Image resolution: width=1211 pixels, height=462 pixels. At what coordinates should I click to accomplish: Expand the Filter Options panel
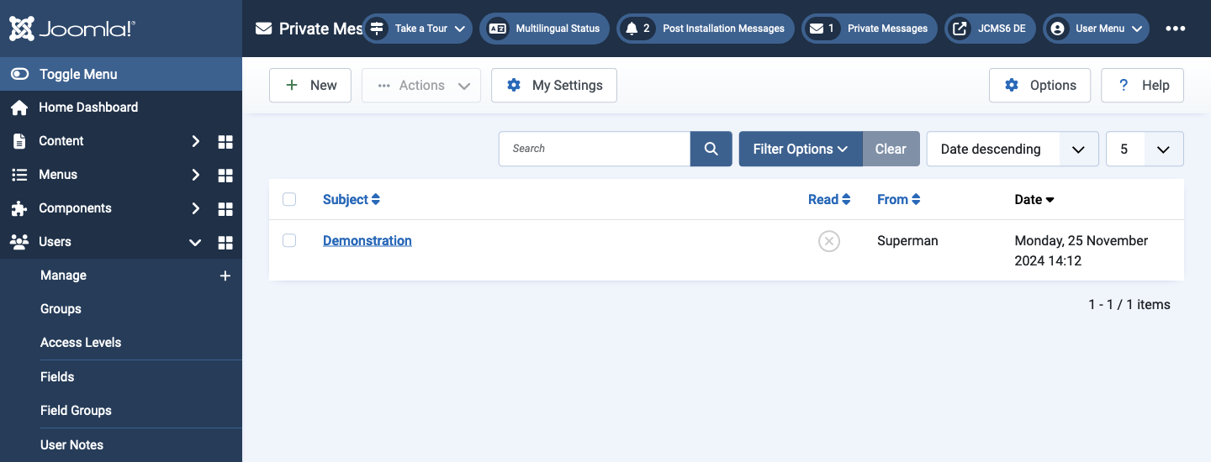801,149
